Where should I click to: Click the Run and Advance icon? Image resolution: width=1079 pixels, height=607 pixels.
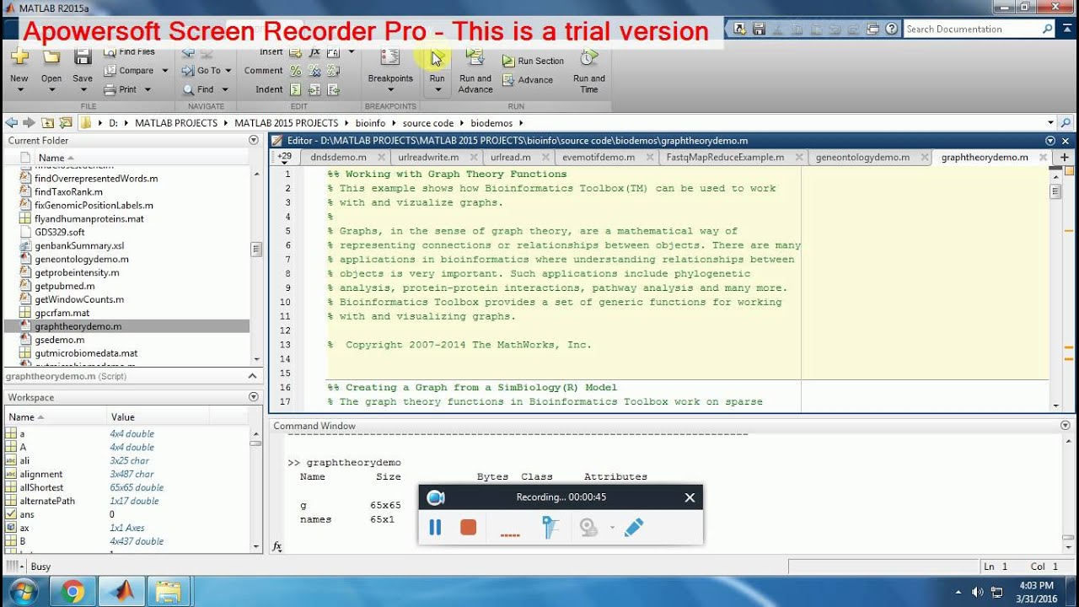click(x=475, y=57)
